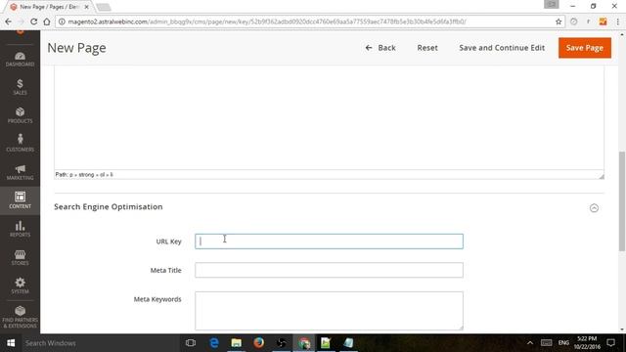Open the Reports menu in sidebar
This screenshot has width=626, height=352.
20,229
